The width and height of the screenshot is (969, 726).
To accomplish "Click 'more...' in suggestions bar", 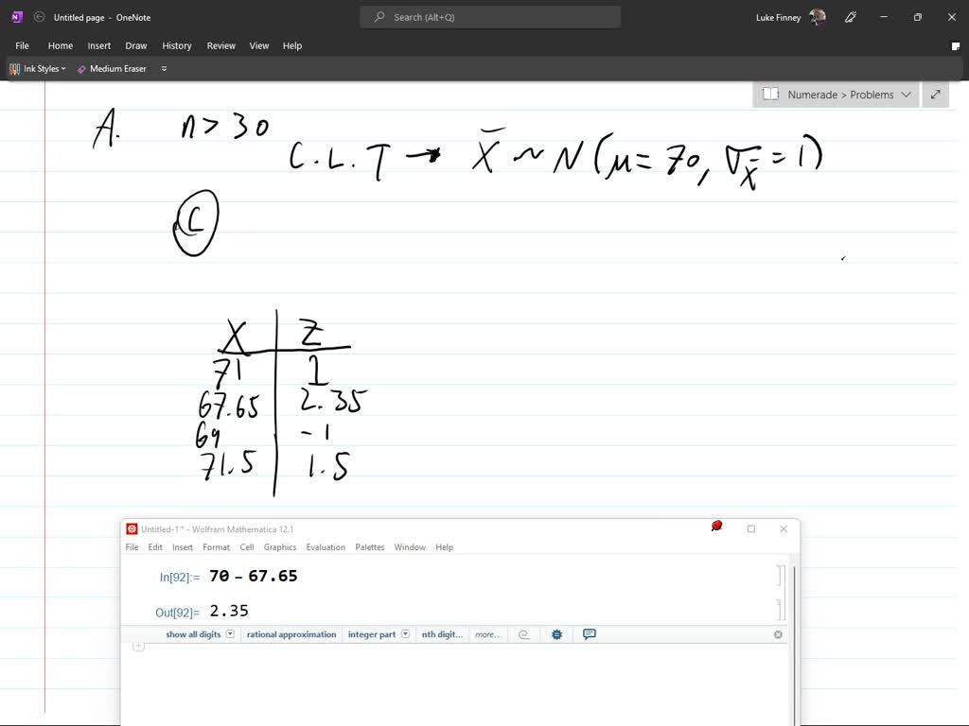I will coord(487,634).
